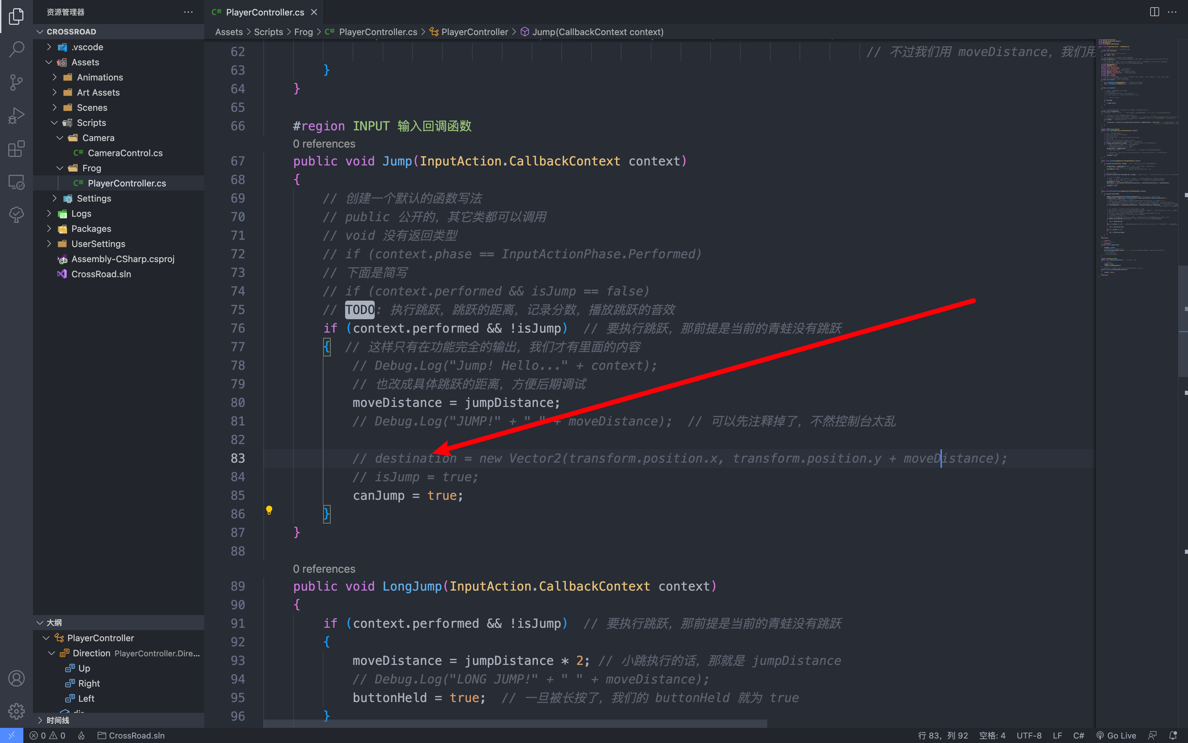1188x743 pixels.
Task: Collapse PlayerController in the outline
Action: pos(118,638)
